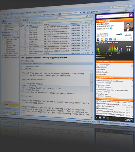Open the All Mail Items dropdown arrow
Viewport: 135px width, 152px height.
click(x=17, y=35)
